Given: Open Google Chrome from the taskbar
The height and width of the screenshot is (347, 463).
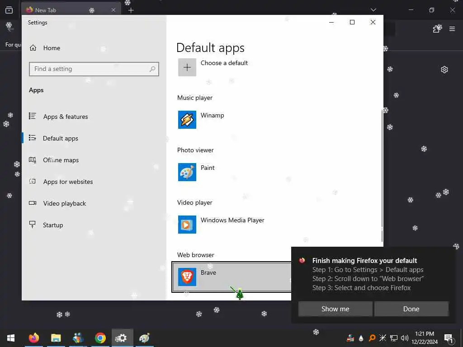Looking at the screenshot, I should pos(100,338).
